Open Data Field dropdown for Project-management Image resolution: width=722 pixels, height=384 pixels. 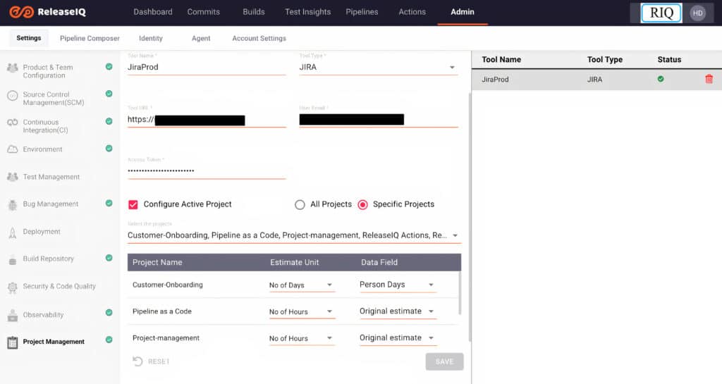[397, 338]
